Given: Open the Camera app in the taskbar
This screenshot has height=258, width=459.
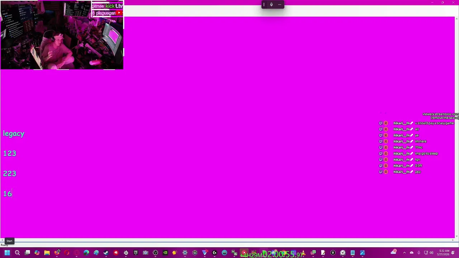Looking at the screenshot, I should 146,253.
